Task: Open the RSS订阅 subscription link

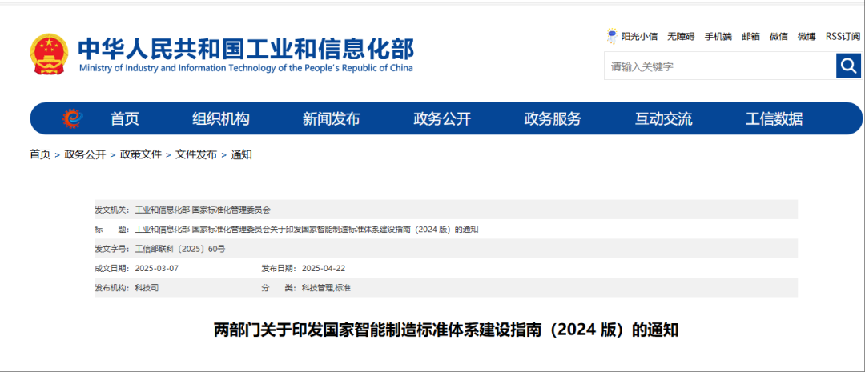Action: pos(843,37)
